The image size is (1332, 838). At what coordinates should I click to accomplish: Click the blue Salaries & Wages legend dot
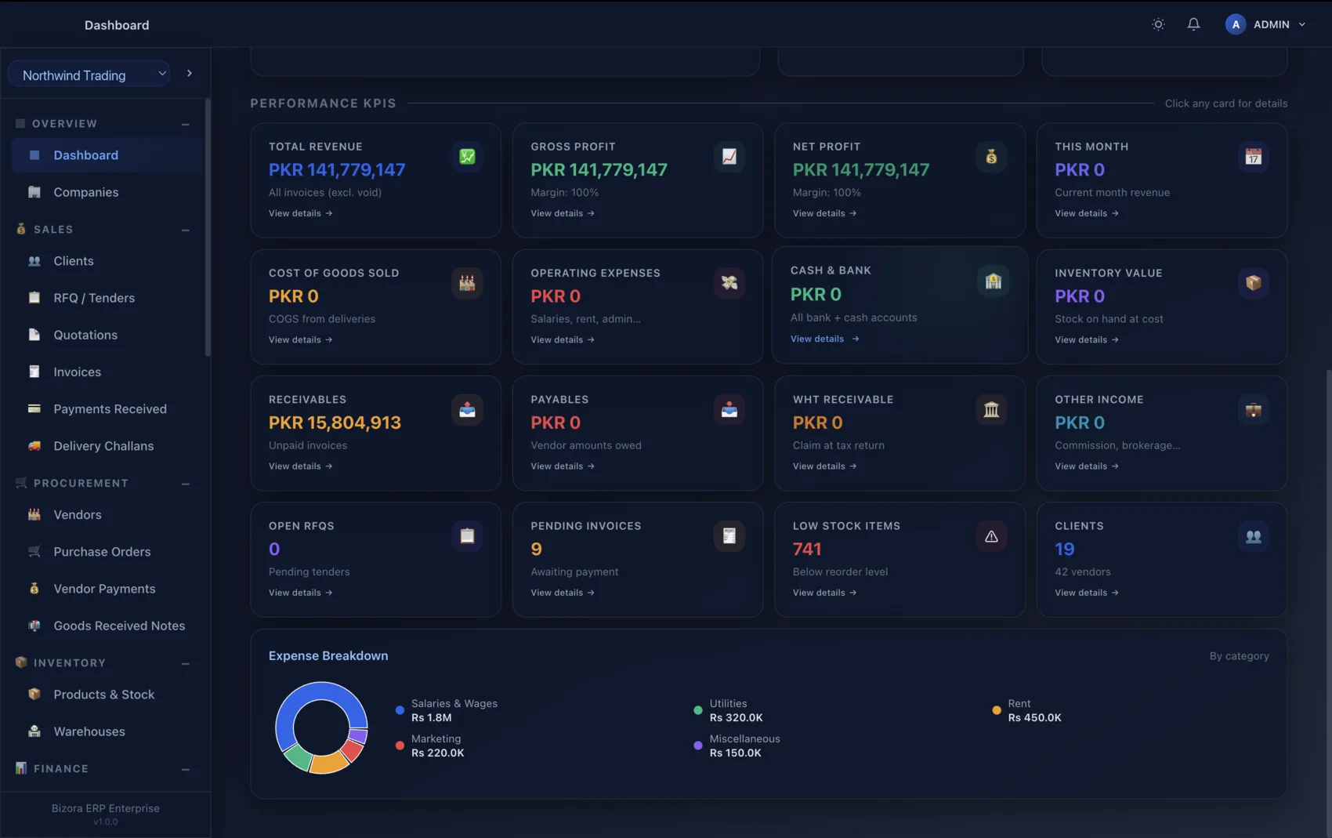(400, 710)
